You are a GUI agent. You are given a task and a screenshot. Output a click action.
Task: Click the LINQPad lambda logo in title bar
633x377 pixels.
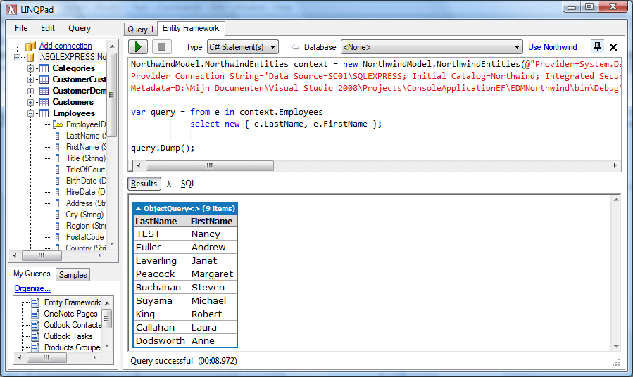(12, 9)
